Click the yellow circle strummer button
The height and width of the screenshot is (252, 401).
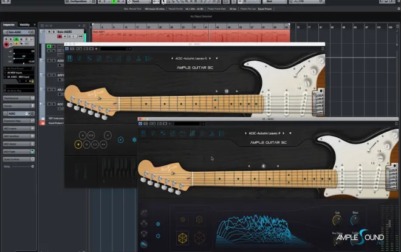pos(78,145)
